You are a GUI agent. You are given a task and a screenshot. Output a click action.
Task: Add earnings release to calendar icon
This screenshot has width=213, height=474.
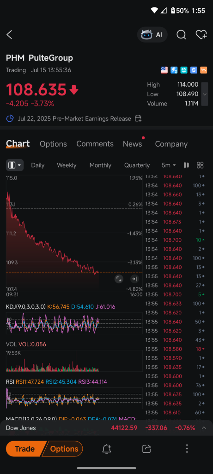coord(138,118)
